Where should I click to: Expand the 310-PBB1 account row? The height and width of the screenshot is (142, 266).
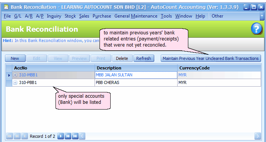point(15,82)
